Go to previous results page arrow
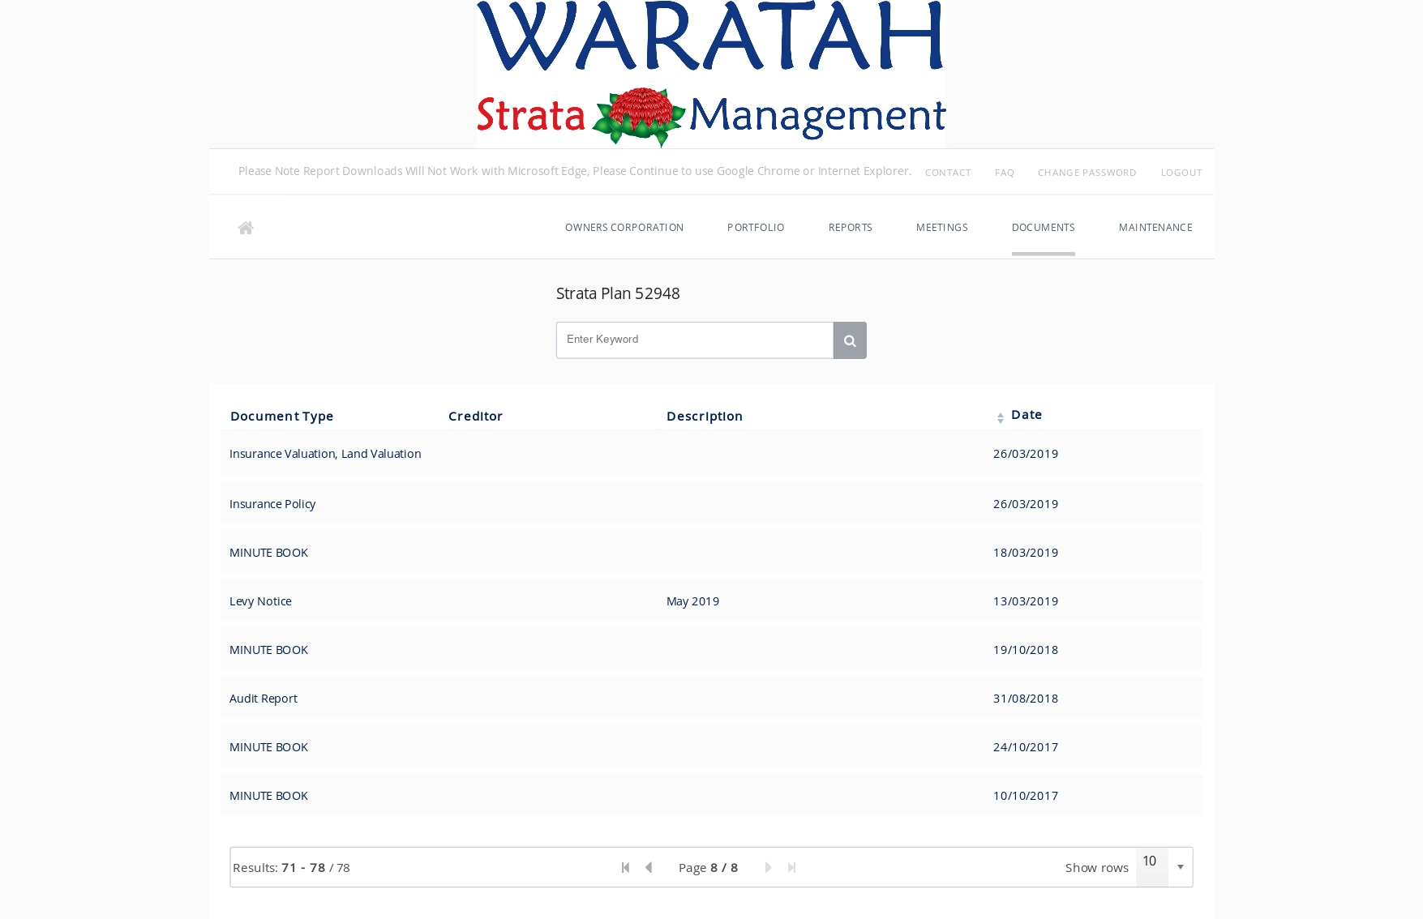The height and width of the screenshot is (919, 1423). [x=649, y=867]
